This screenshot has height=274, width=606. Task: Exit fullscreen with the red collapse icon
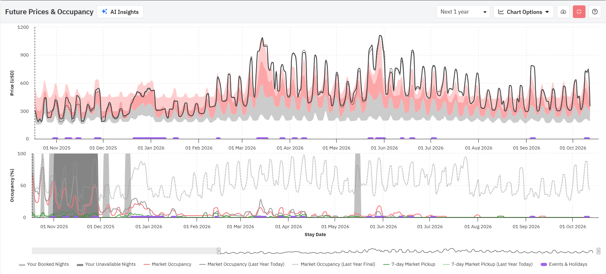point(579,12)
